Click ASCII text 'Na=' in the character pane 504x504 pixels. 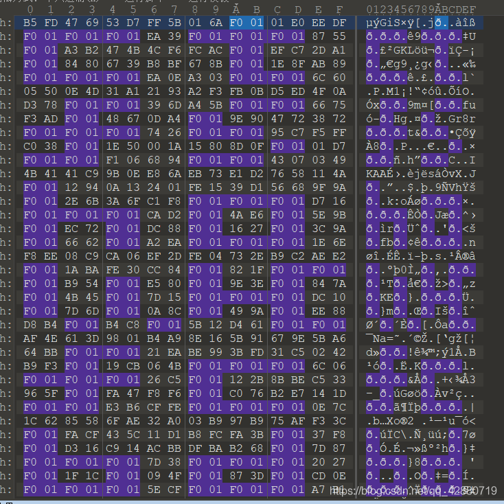[383, 339]
